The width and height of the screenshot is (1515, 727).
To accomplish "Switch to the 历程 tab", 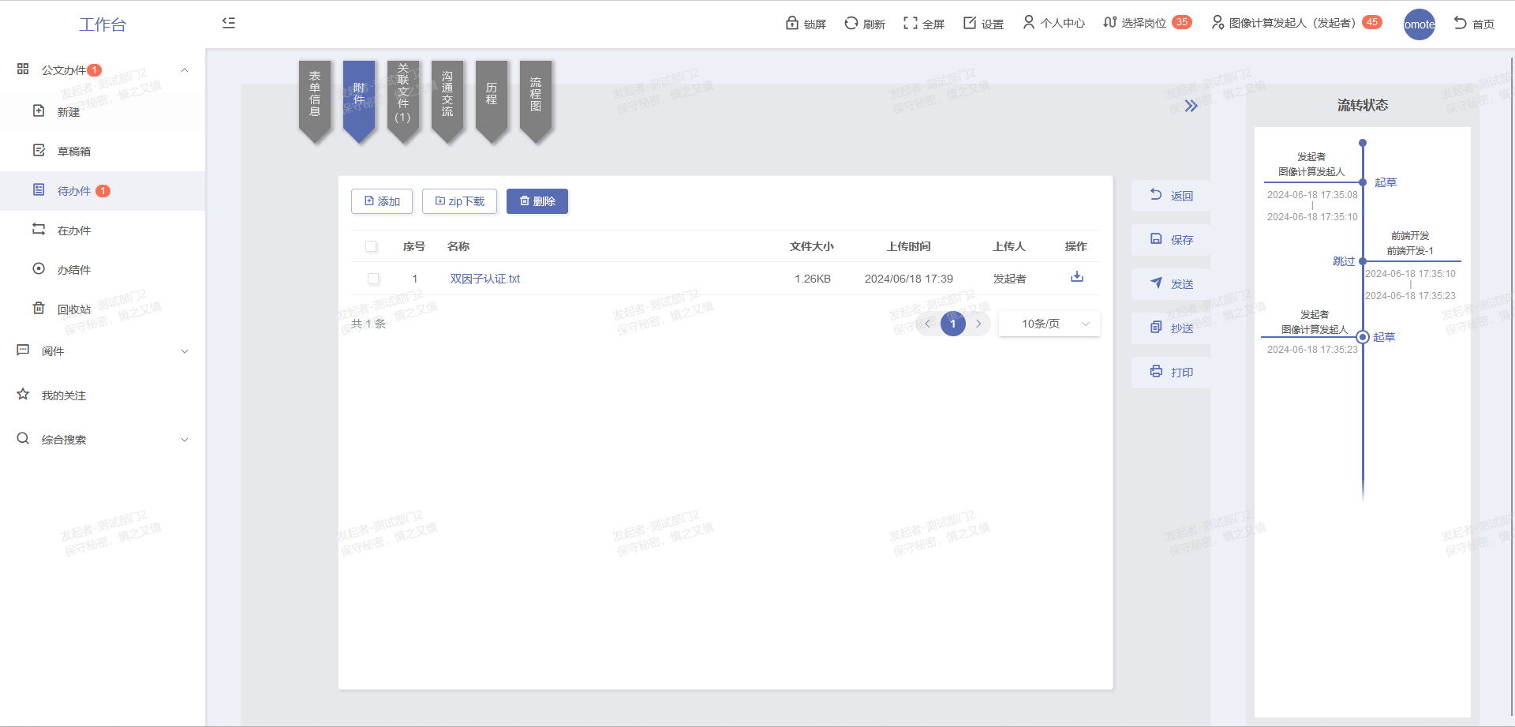I will pos(492,101).
